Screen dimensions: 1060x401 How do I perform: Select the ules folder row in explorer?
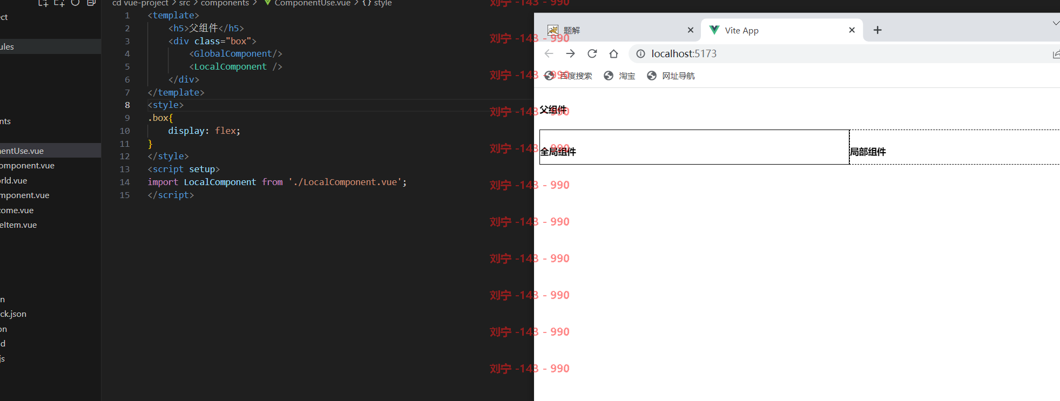click(x=50, y=46)
